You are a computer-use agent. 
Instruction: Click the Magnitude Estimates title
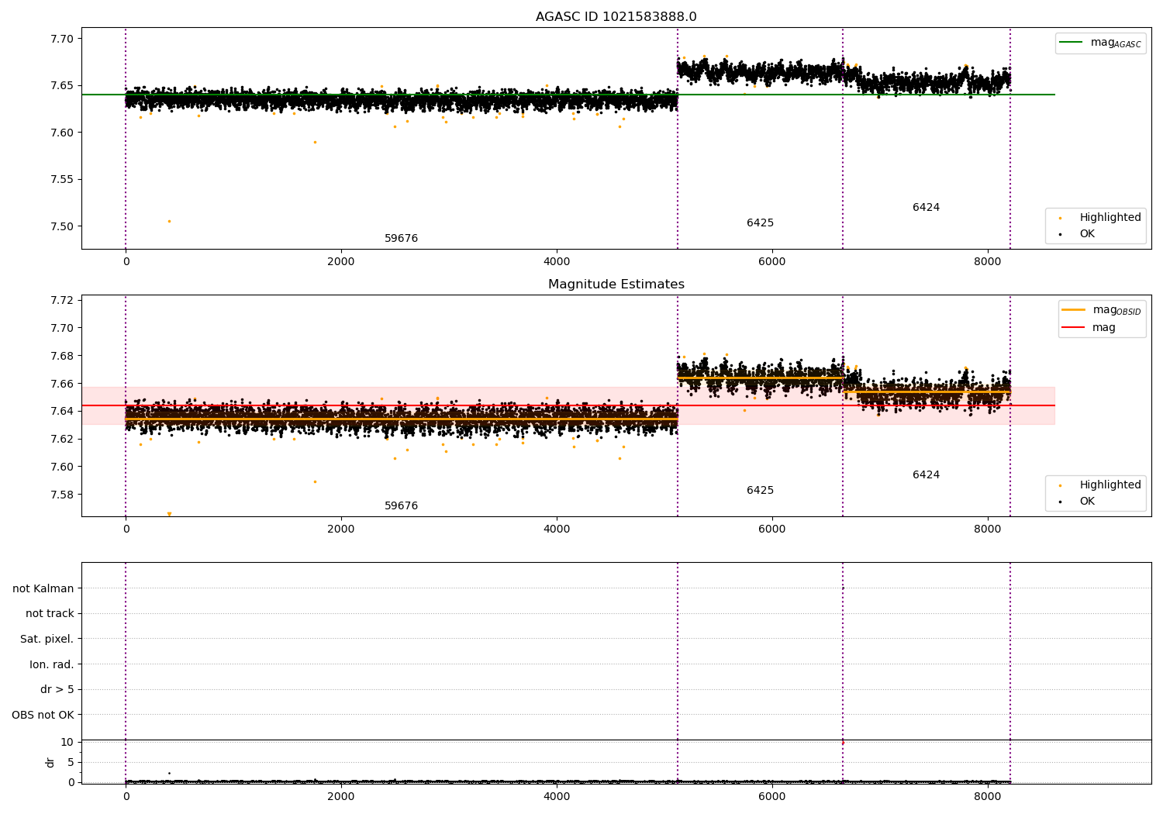(x=616, y=285)
